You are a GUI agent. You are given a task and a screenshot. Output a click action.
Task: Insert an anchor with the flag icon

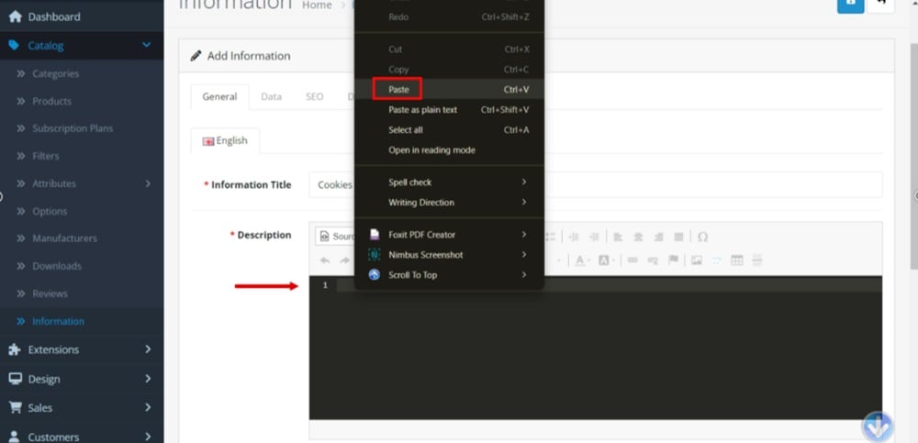tap(673, 260)
